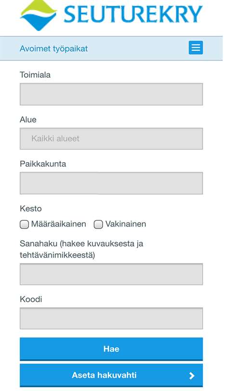Open the hamburger menu icon

pos(195,47)
